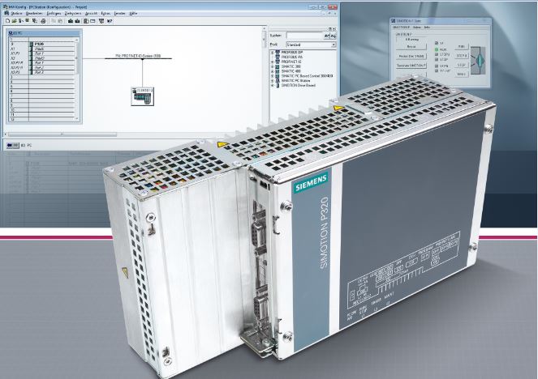Click Open station folder icon in toolbar
The image size is (538, 379).
(15, 21)
